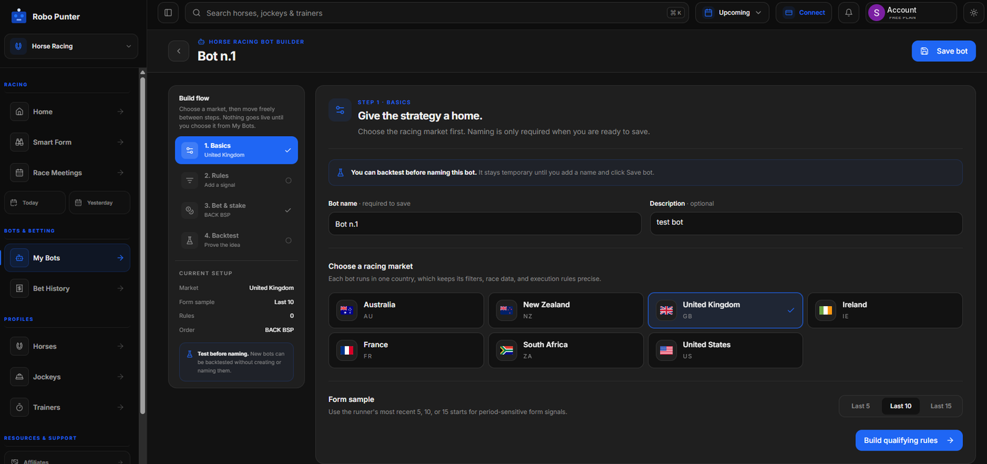The height and width of the screenshot is (464, 987).
Task: Click the Description input field
Action: click(806, 224)
